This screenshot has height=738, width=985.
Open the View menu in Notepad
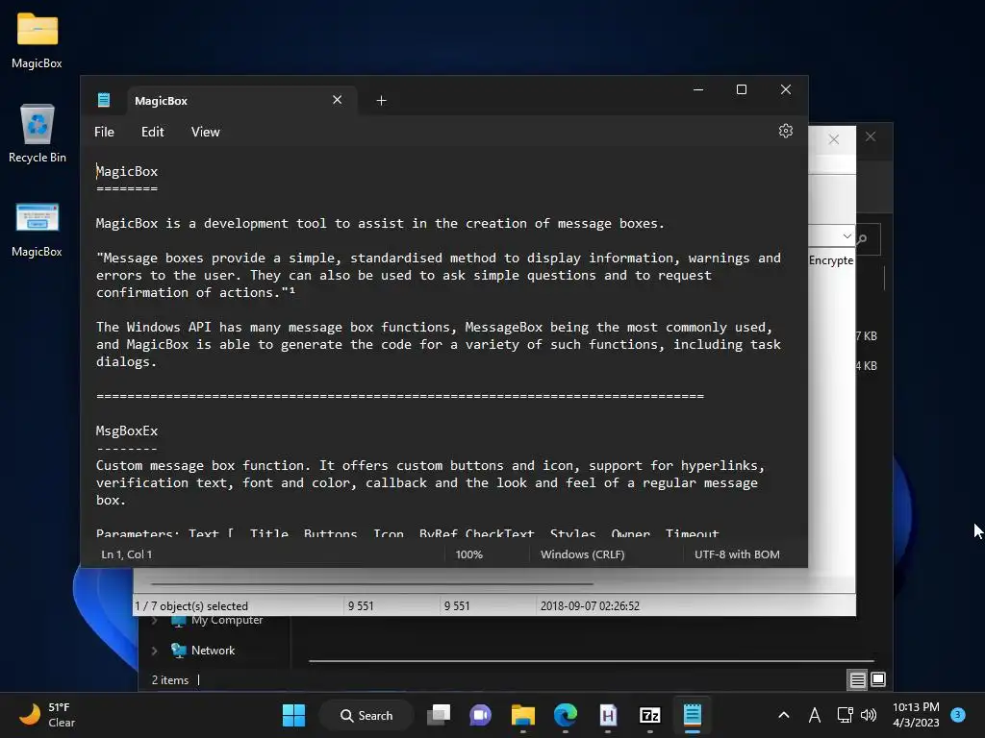206,132
